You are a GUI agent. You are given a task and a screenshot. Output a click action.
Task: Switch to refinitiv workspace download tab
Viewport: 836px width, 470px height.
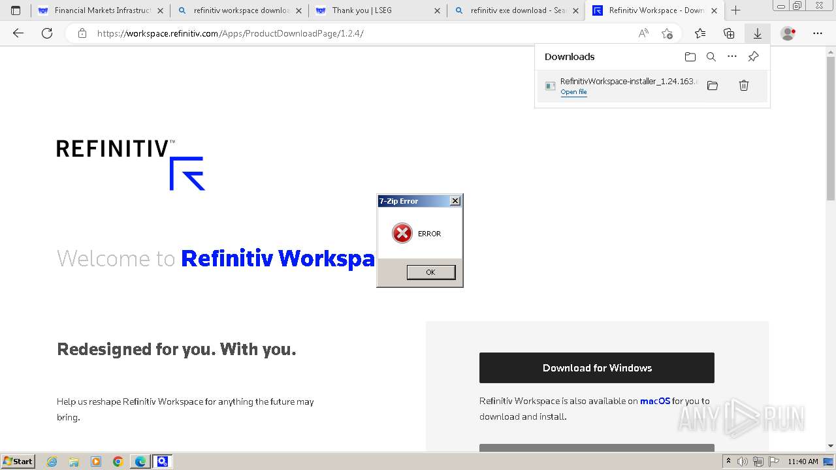pos(241,10)
